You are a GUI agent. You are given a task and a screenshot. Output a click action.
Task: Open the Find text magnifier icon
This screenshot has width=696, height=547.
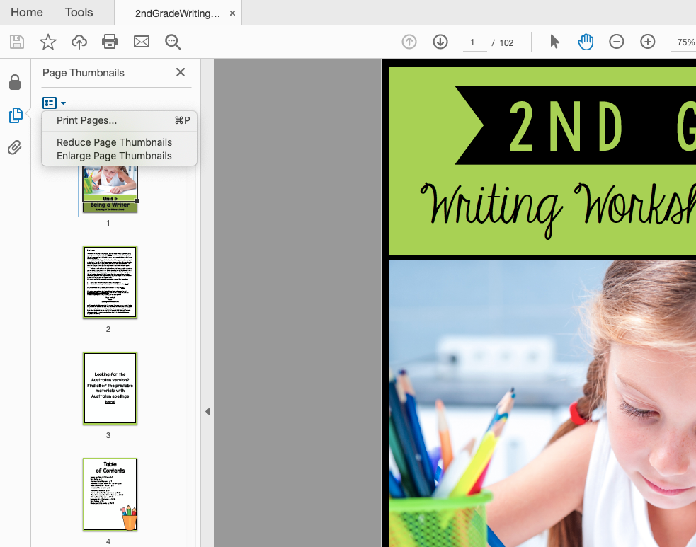(x=173, y=42)
